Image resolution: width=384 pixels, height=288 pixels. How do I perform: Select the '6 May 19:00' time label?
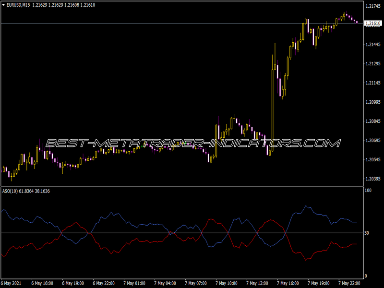click(x=73, y=283)
